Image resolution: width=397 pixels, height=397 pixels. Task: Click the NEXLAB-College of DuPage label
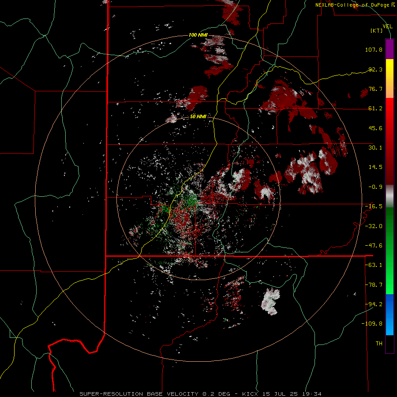pyautogui.click(x=355, y=5)
